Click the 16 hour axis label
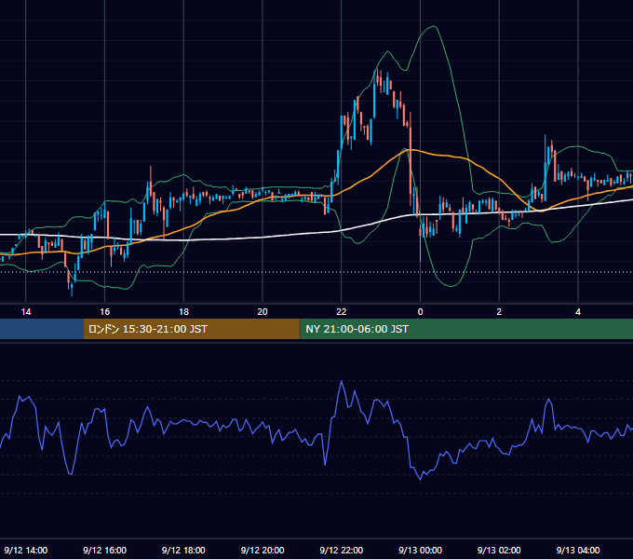Image resolution: width=633 pixels, height=559 pixels. pos(104,312)
